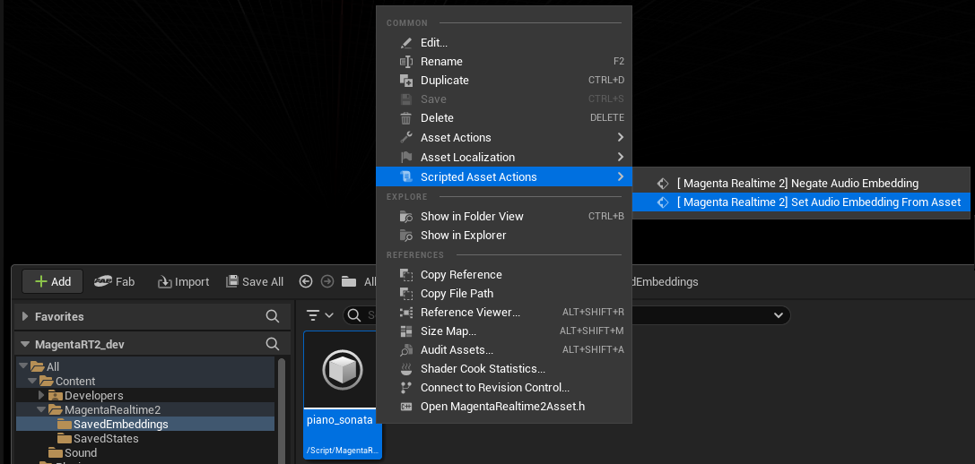Click the Reference Viewer icon
This screenshot has height=464, width=975.
[406, 313]
